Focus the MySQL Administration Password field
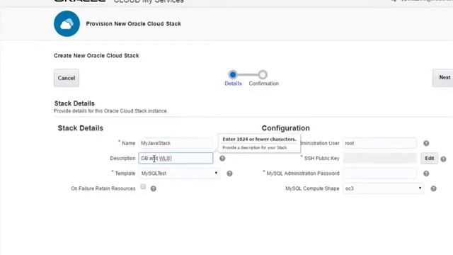Viewport: 453px width, 255px height. tap(379, 173)
